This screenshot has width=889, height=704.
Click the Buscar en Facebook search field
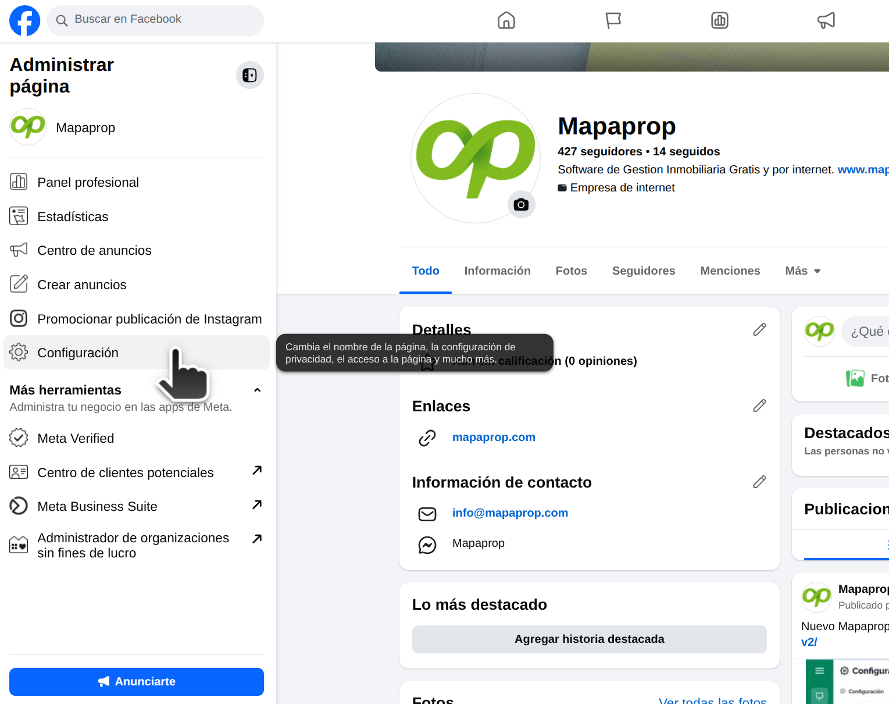[155, 20]
